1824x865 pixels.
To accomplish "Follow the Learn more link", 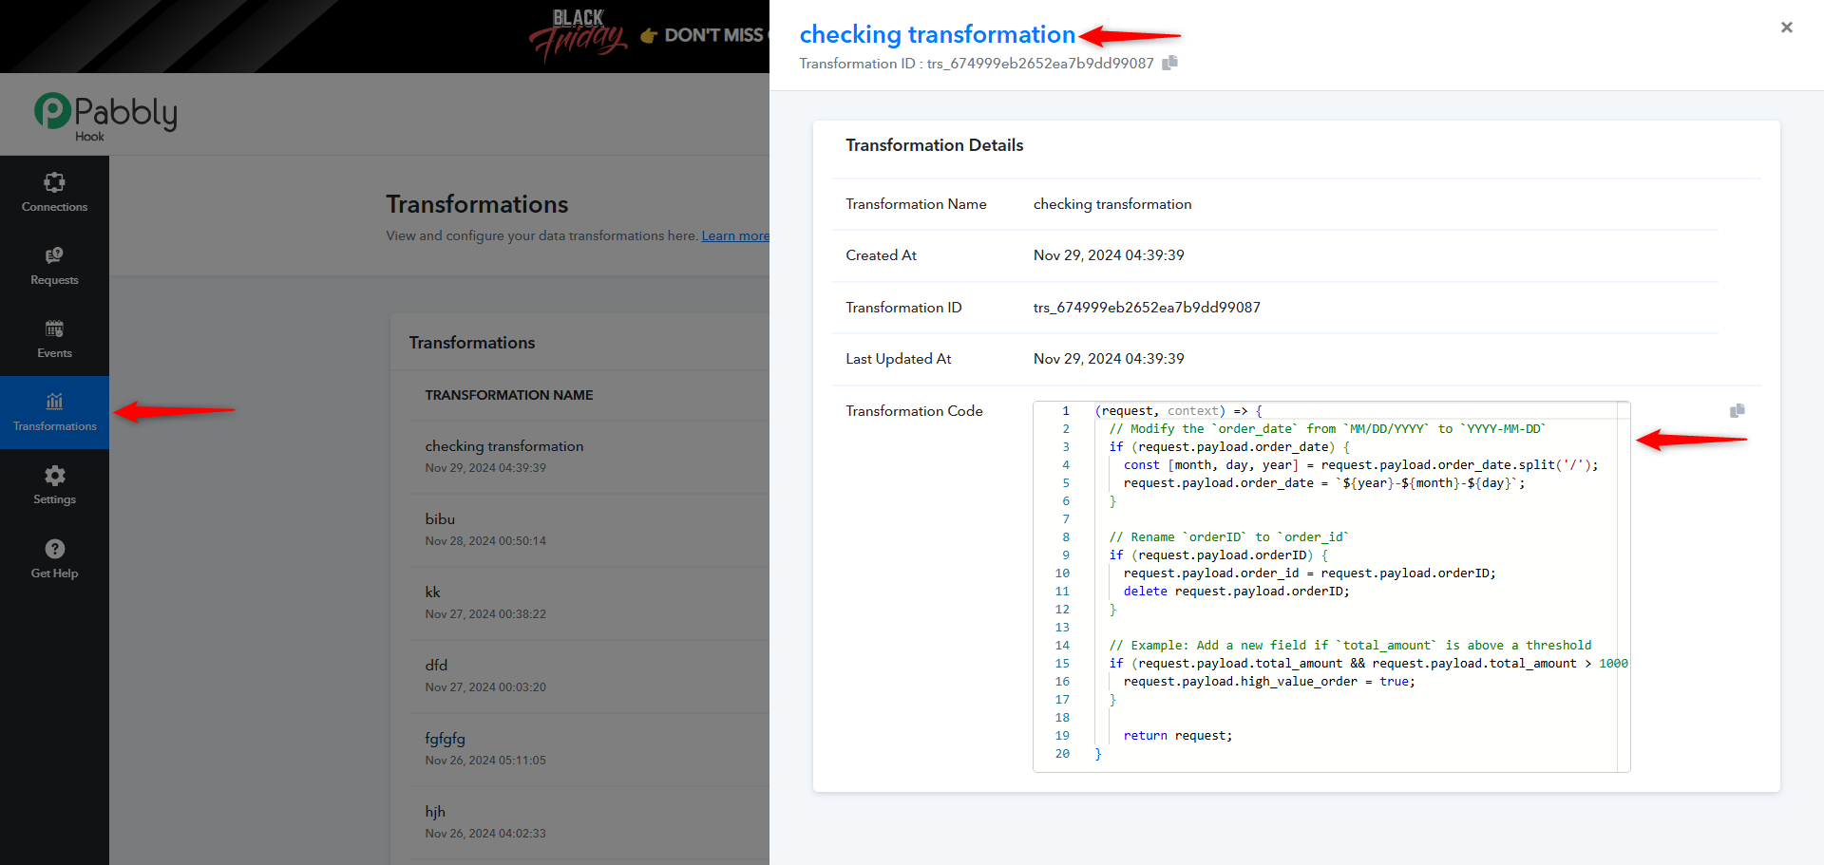I will (735, 235).
